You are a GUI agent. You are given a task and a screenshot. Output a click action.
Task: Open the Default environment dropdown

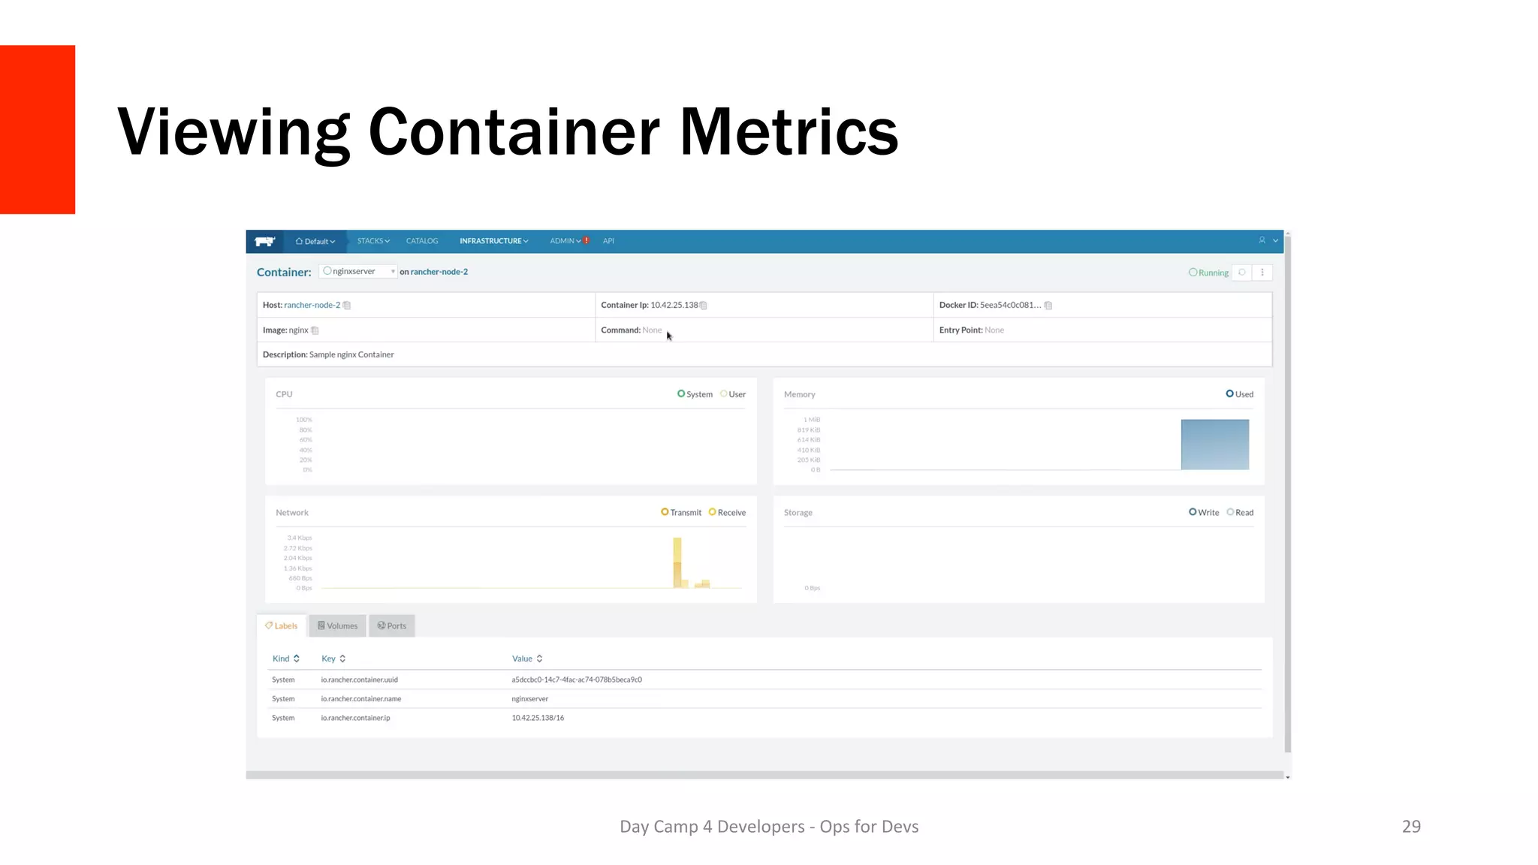(x=315, y=241)
